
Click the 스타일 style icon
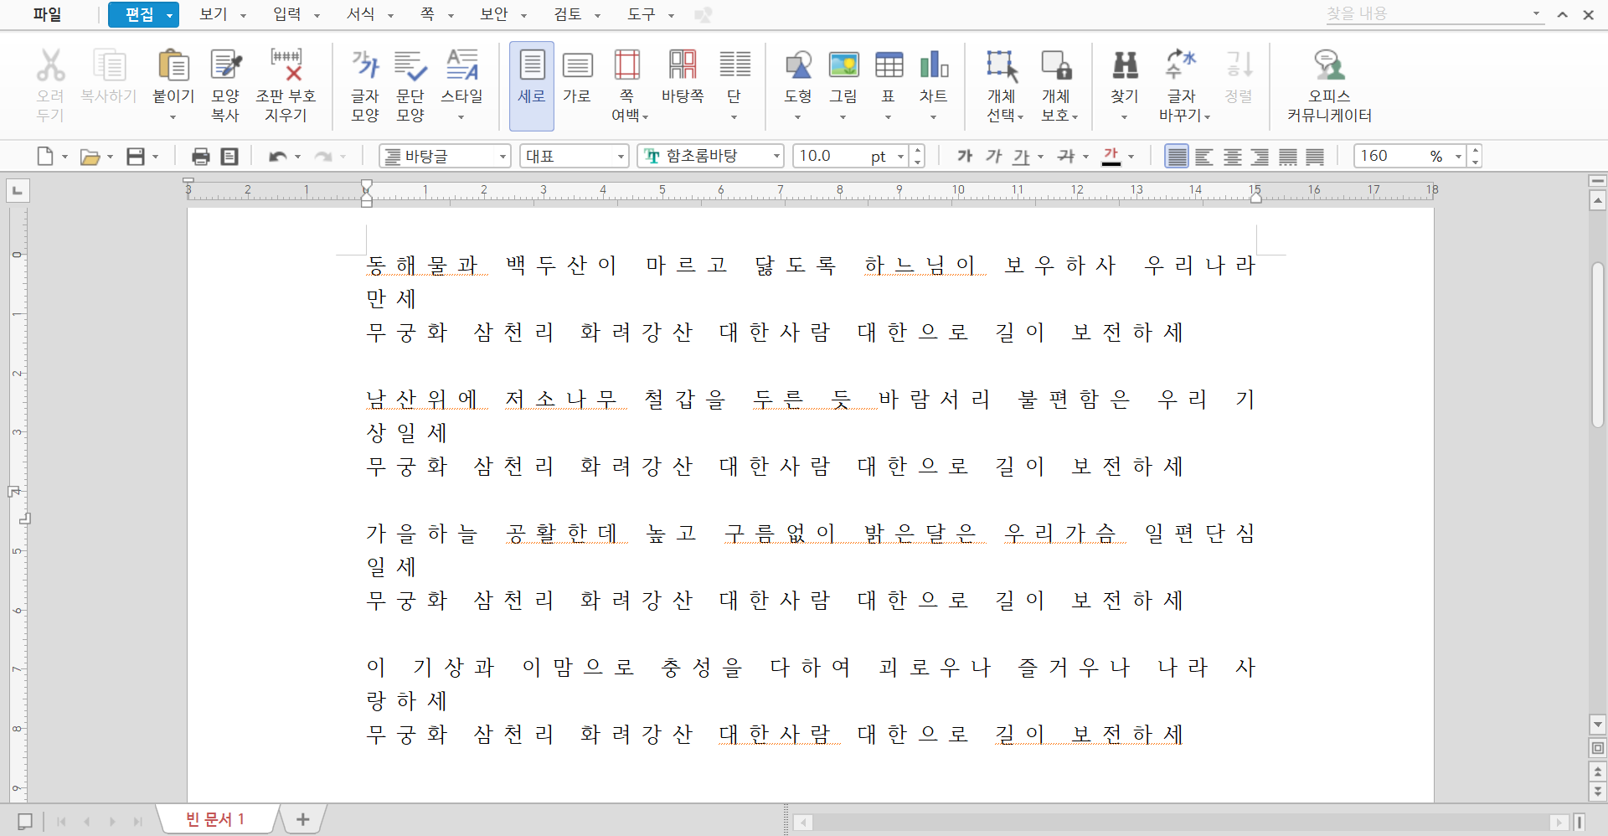[x=461, y=65]
